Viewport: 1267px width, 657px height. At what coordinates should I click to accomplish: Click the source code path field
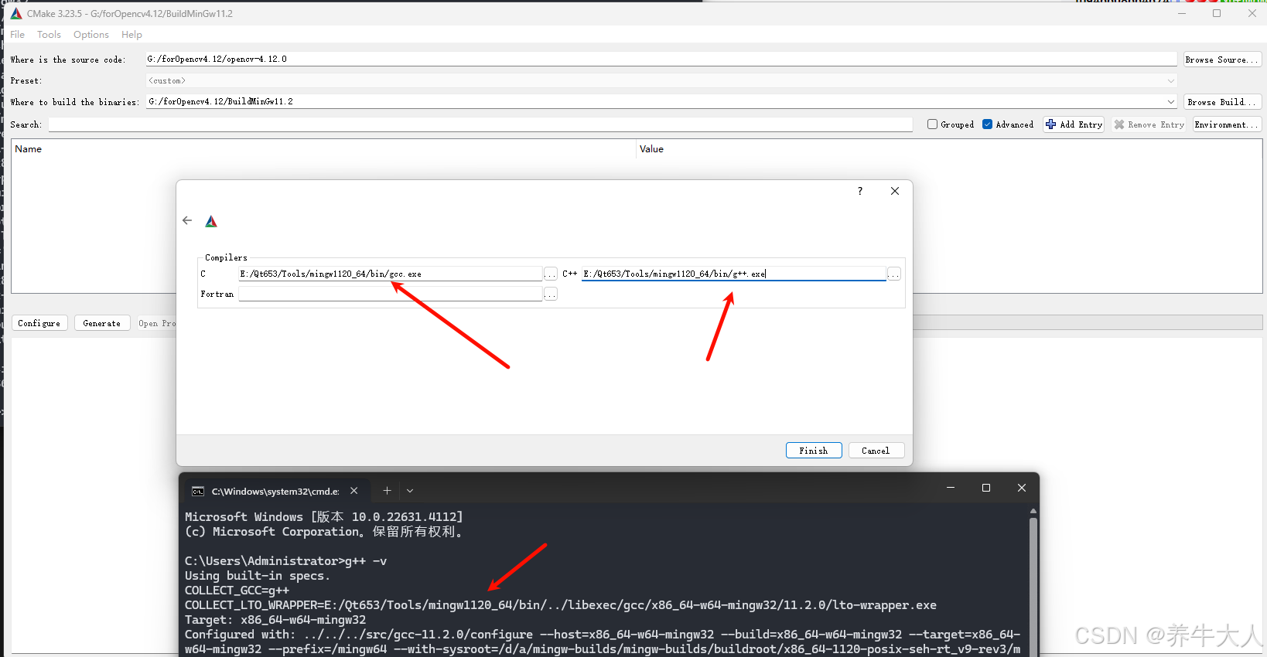pyautogui.click(x=661, y=60)
